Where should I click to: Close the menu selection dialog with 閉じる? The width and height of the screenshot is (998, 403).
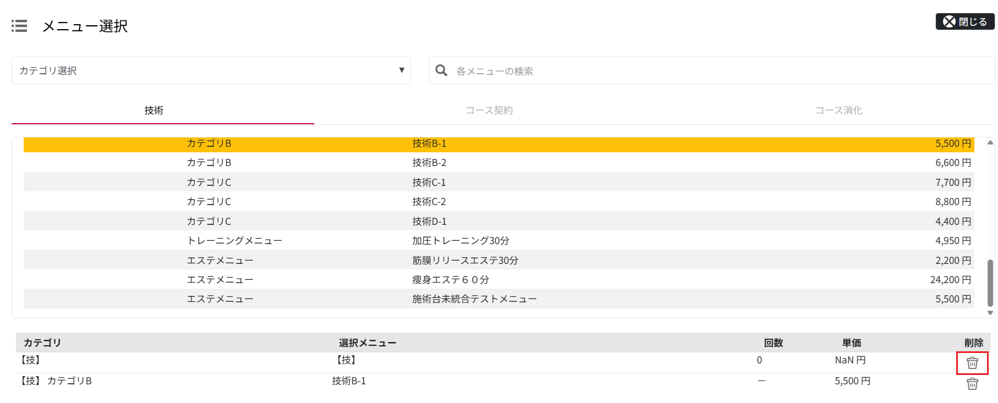pos(964,21)
